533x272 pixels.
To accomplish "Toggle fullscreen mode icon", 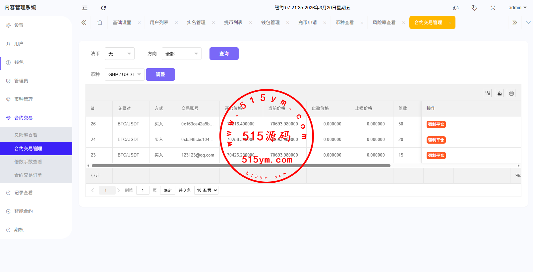I will pyautogui.click(x=493, y=8).
